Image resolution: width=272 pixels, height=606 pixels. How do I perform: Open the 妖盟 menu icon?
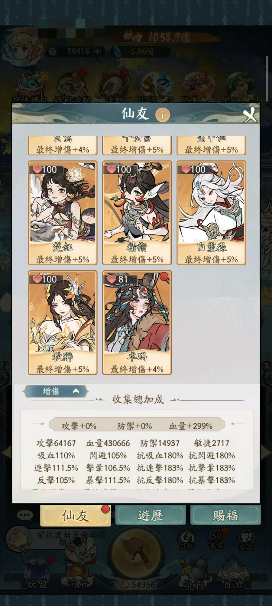(x=37, y=573)
